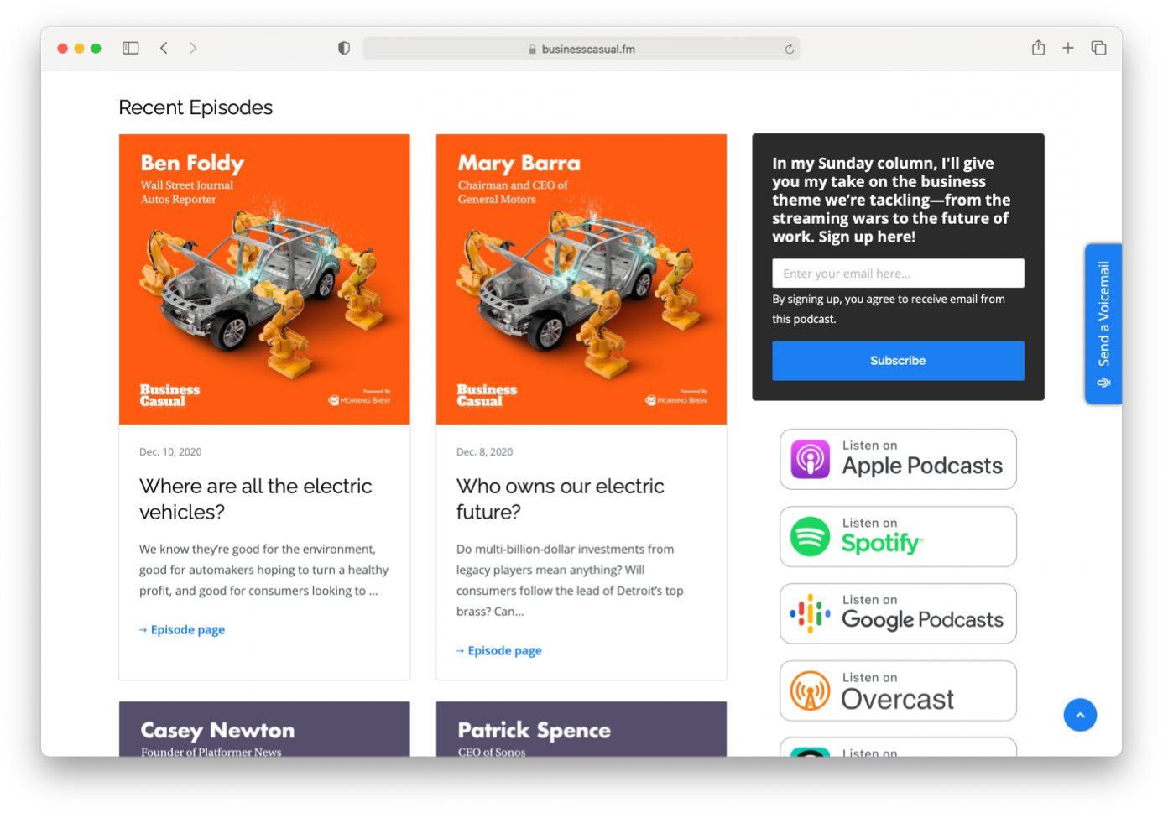Image resolution: width=1163 pixels, height=813 pixels.
Task: Listen on Overcast button
Action: pos(898,691)
